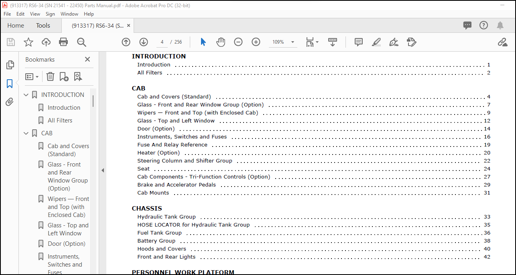
Task: Click the bookmarks panel scrollbar
Action: tap(93, 101)
